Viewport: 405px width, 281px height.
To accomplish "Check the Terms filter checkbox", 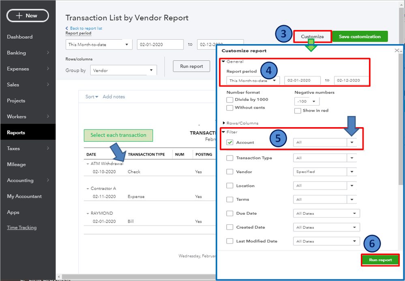I will pyautogui.click(x=229, y=200).
